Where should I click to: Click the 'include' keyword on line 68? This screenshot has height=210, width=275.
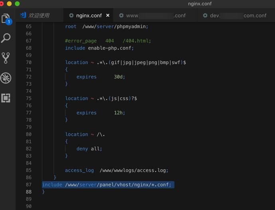point(75,48)
